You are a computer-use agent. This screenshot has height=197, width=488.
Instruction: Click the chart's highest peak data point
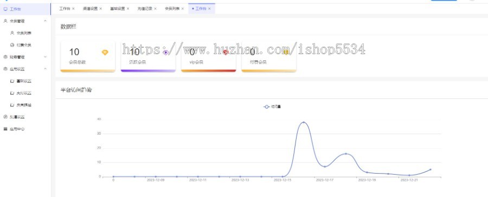304,122
